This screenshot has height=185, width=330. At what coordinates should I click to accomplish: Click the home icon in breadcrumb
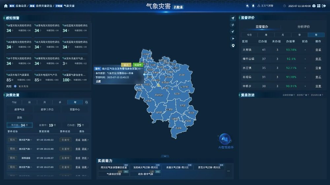tap(6, 6)
